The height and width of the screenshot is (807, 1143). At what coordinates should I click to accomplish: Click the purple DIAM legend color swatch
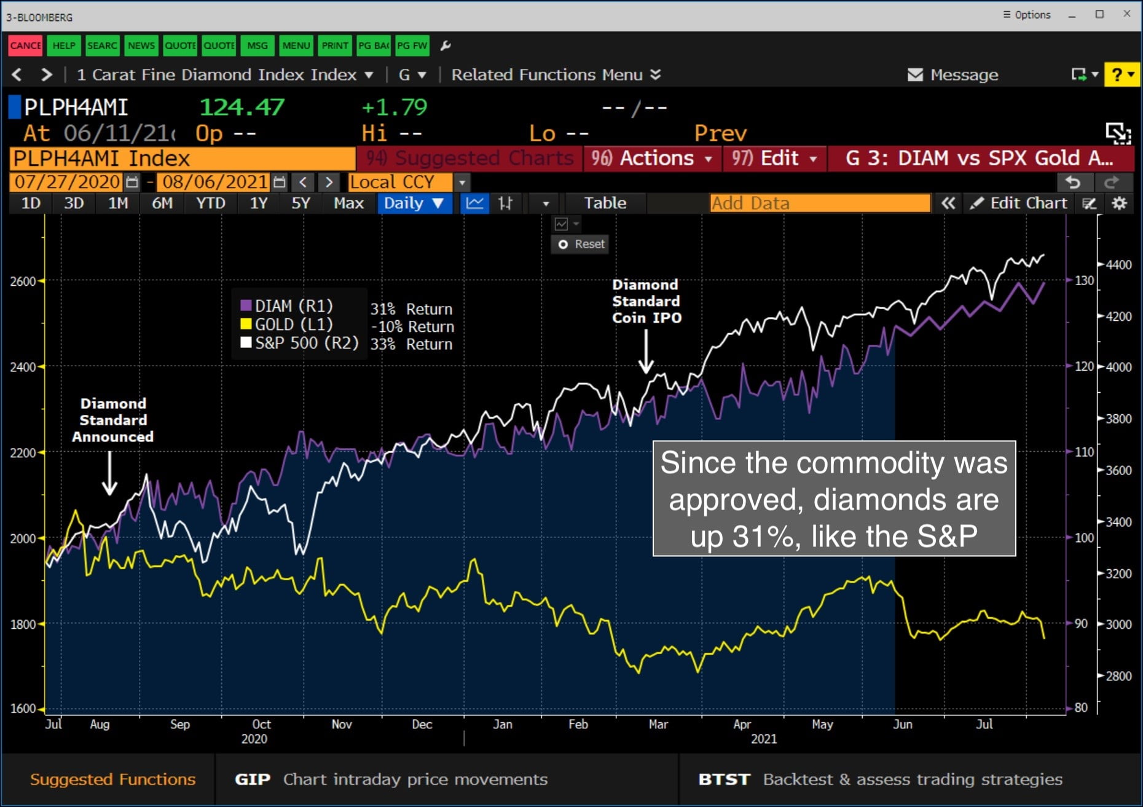click(x=246, y=305)
